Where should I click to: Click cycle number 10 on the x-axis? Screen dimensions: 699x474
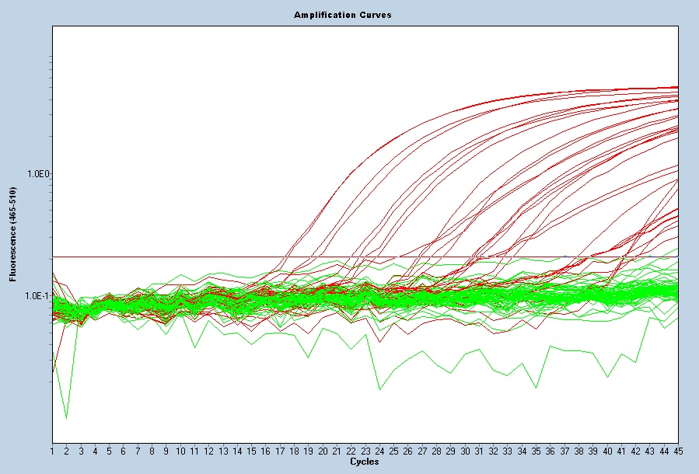(180, 451)
